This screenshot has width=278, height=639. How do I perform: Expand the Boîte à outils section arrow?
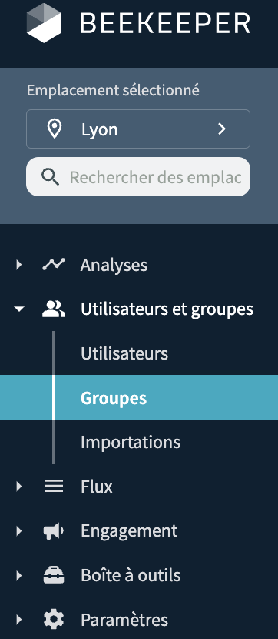click(18, 575)
